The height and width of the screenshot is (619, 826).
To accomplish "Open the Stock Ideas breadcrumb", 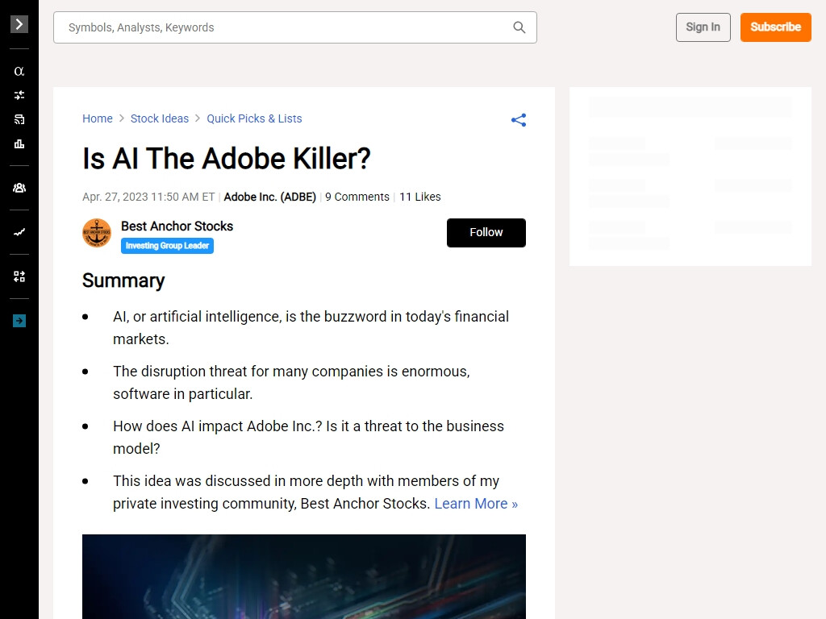I will tap(160, 118).
